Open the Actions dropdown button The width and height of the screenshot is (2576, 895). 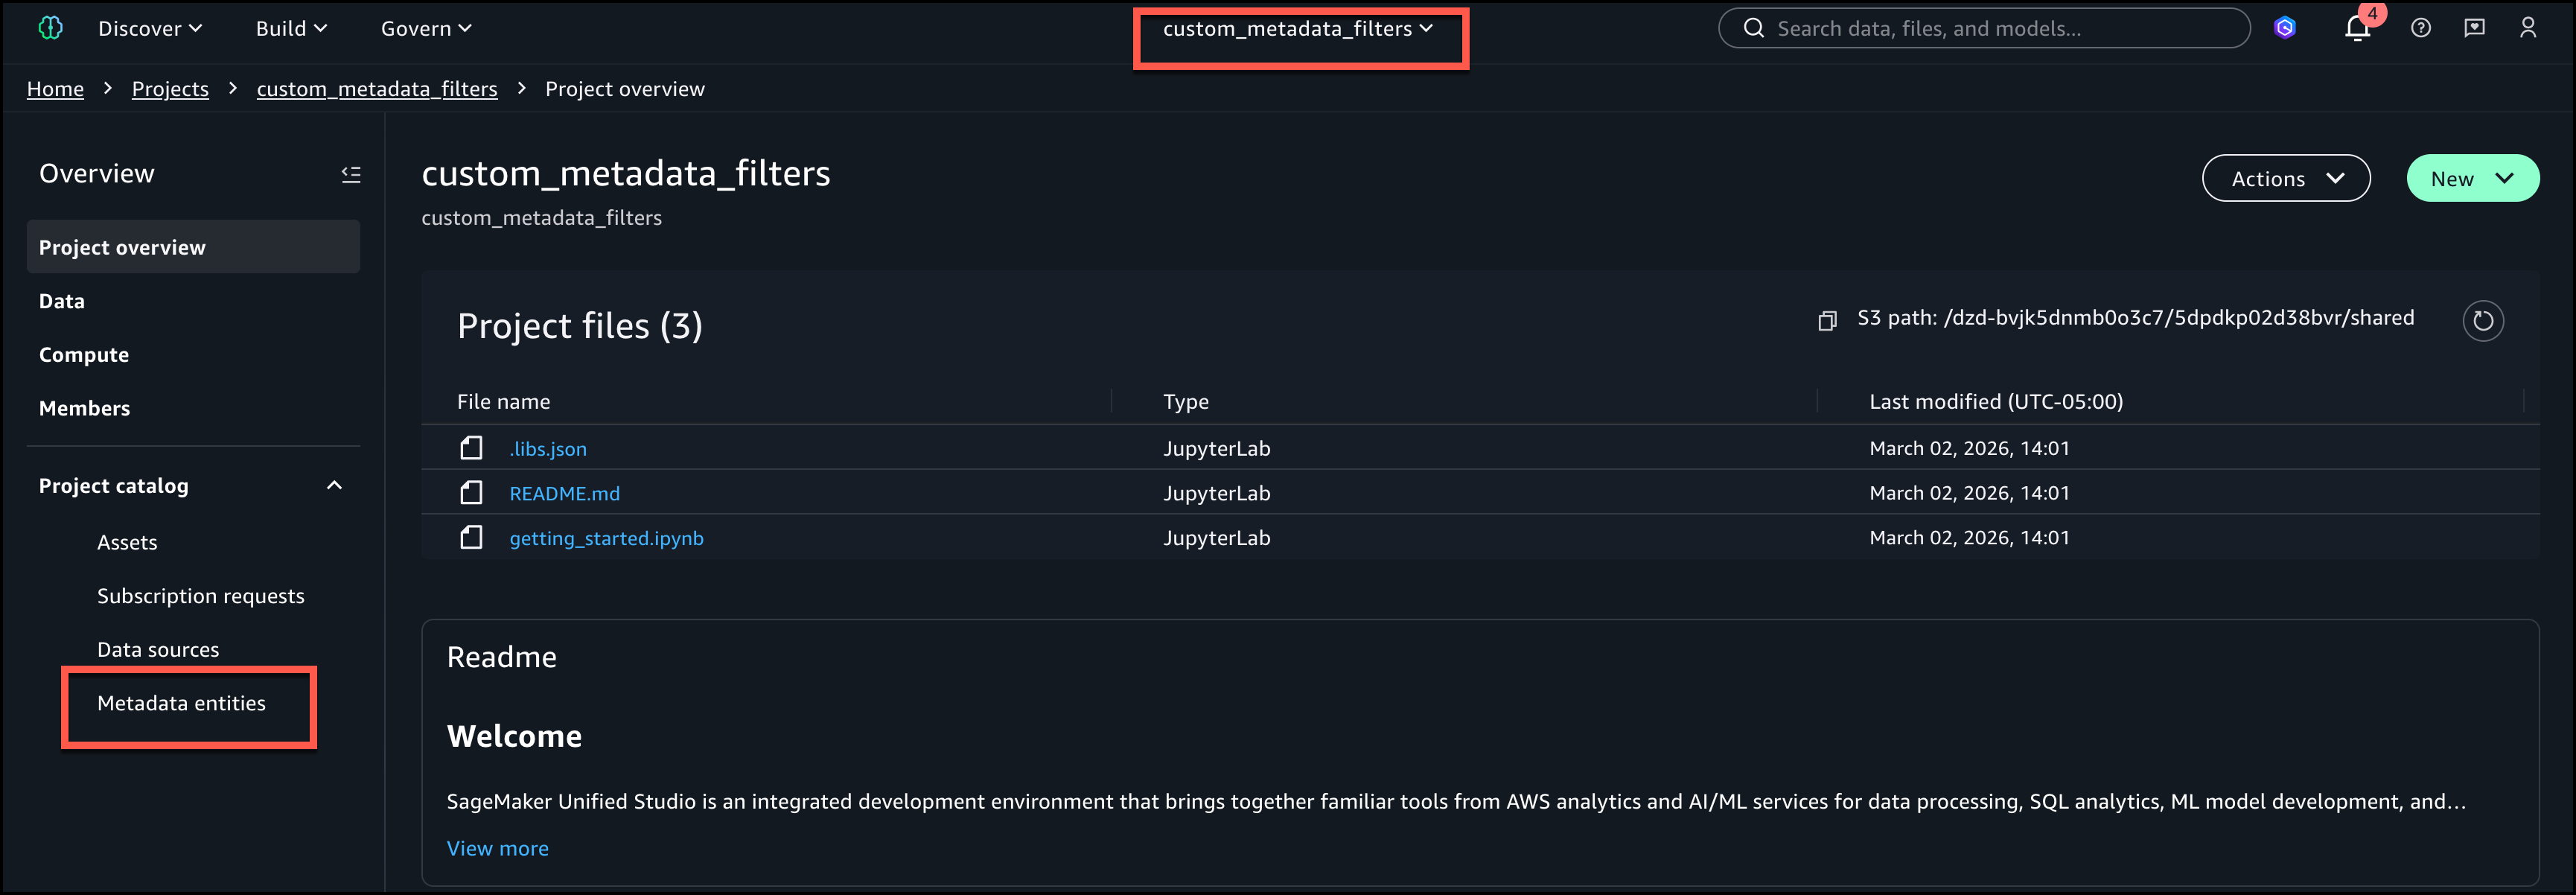2286,179
